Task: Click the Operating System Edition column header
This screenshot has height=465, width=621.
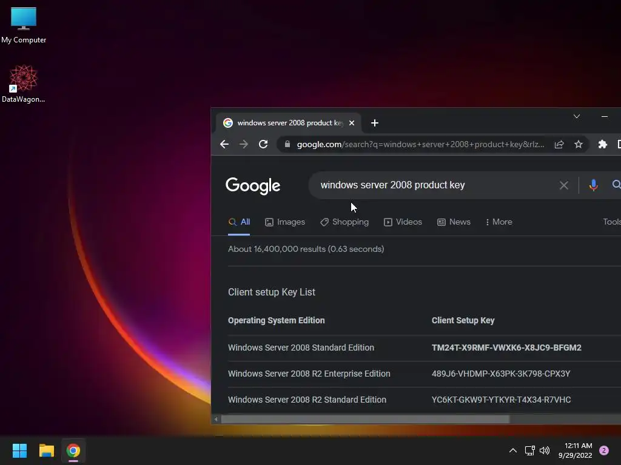Action: click(x=277, y=321)
